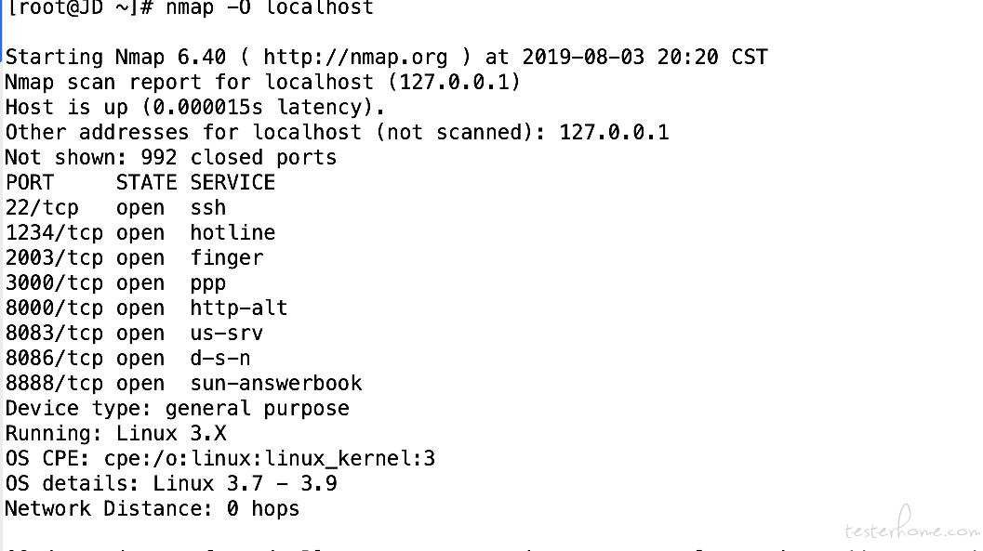Click the nmap -O localhost command text
The width and height of the screenshot is (983, 551).
(270, 7)
